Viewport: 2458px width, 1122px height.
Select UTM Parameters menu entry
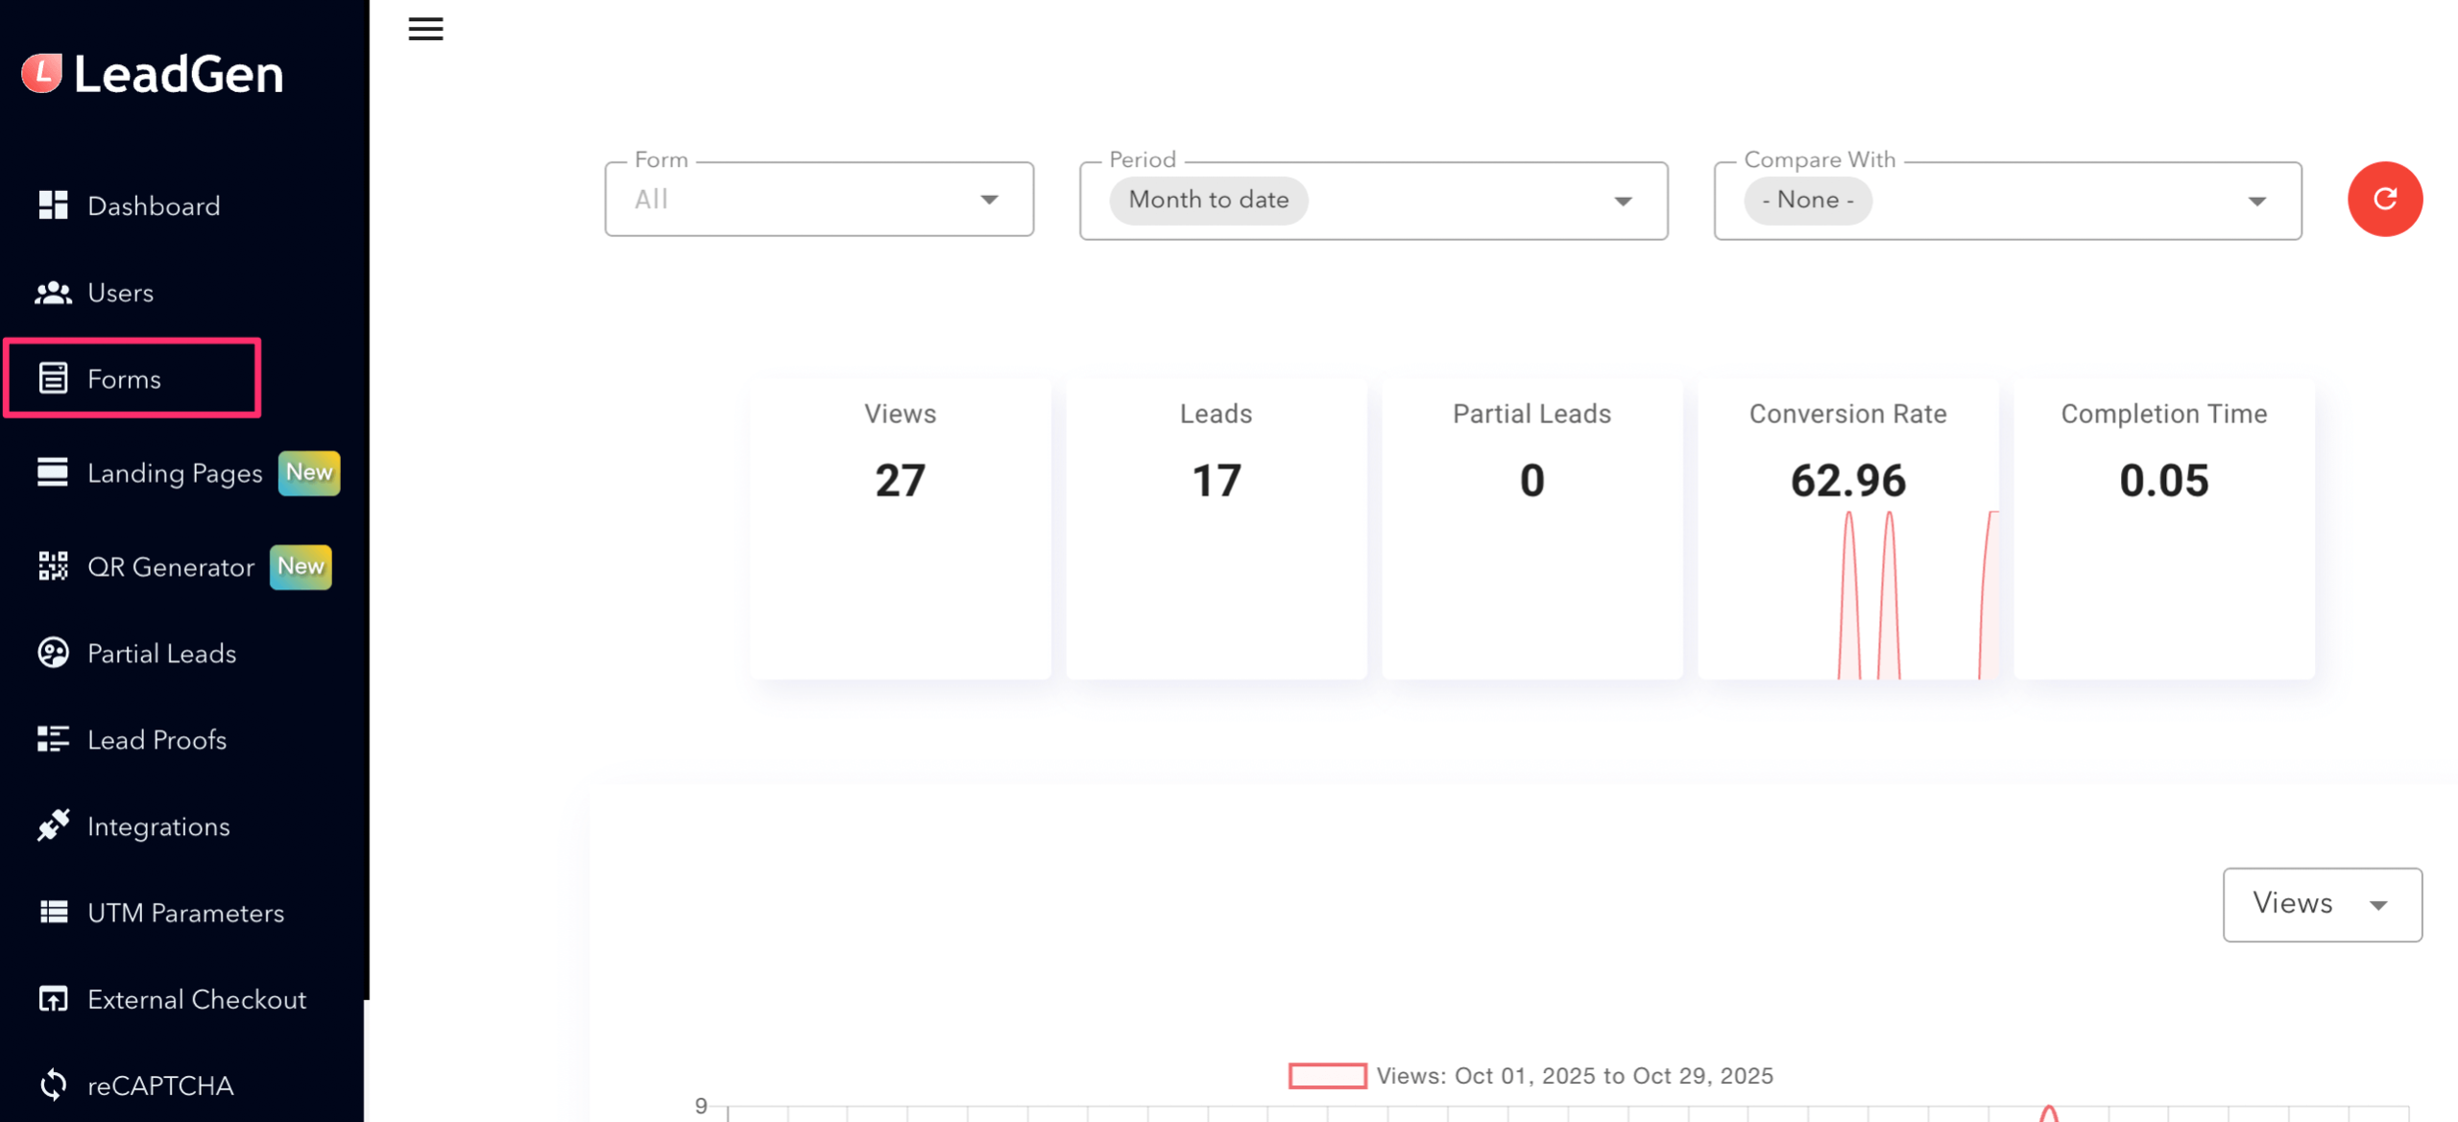click(x=185, y=913)
